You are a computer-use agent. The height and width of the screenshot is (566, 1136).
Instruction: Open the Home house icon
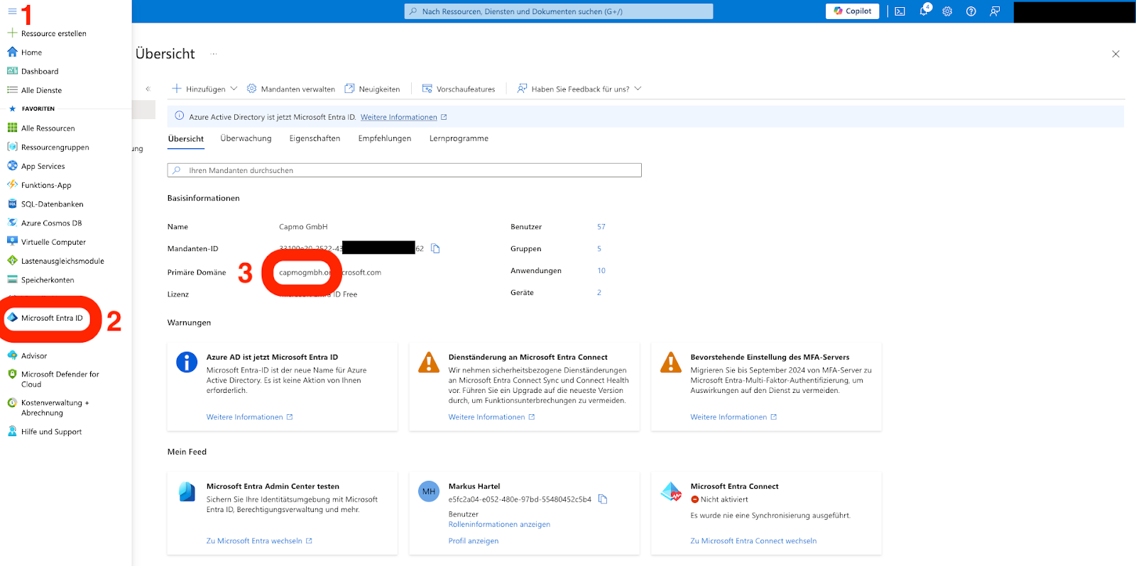[x=12, y=52]
